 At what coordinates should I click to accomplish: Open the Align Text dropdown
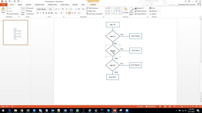click(91, 11)
